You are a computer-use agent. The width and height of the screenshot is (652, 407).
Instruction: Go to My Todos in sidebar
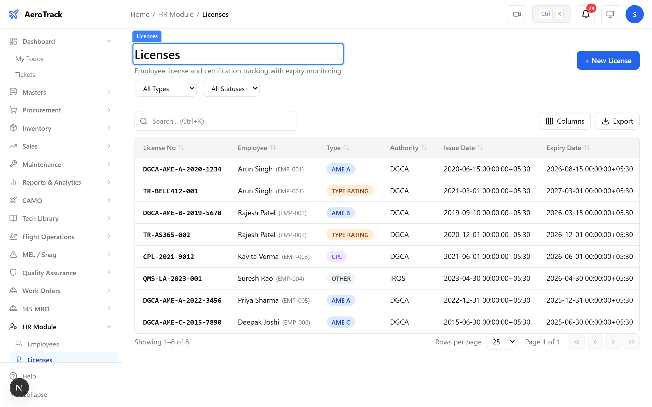point(29,59)
